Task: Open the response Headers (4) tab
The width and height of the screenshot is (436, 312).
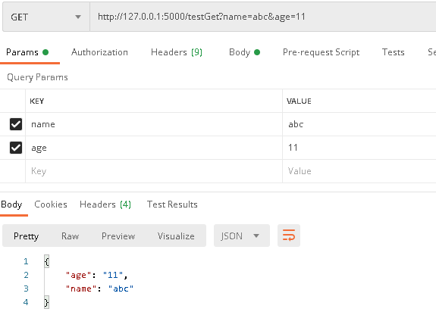Action: [x=105, y=204]
